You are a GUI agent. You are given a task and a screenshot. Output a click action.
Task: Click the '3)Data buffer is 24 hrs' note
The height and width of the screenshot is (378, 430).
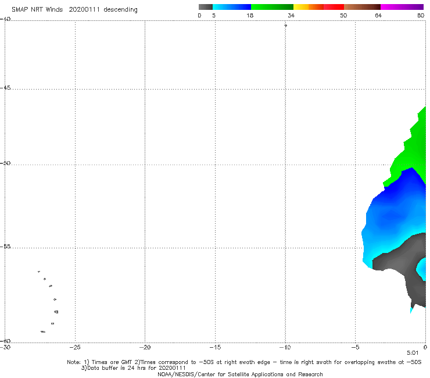point(134,368)
